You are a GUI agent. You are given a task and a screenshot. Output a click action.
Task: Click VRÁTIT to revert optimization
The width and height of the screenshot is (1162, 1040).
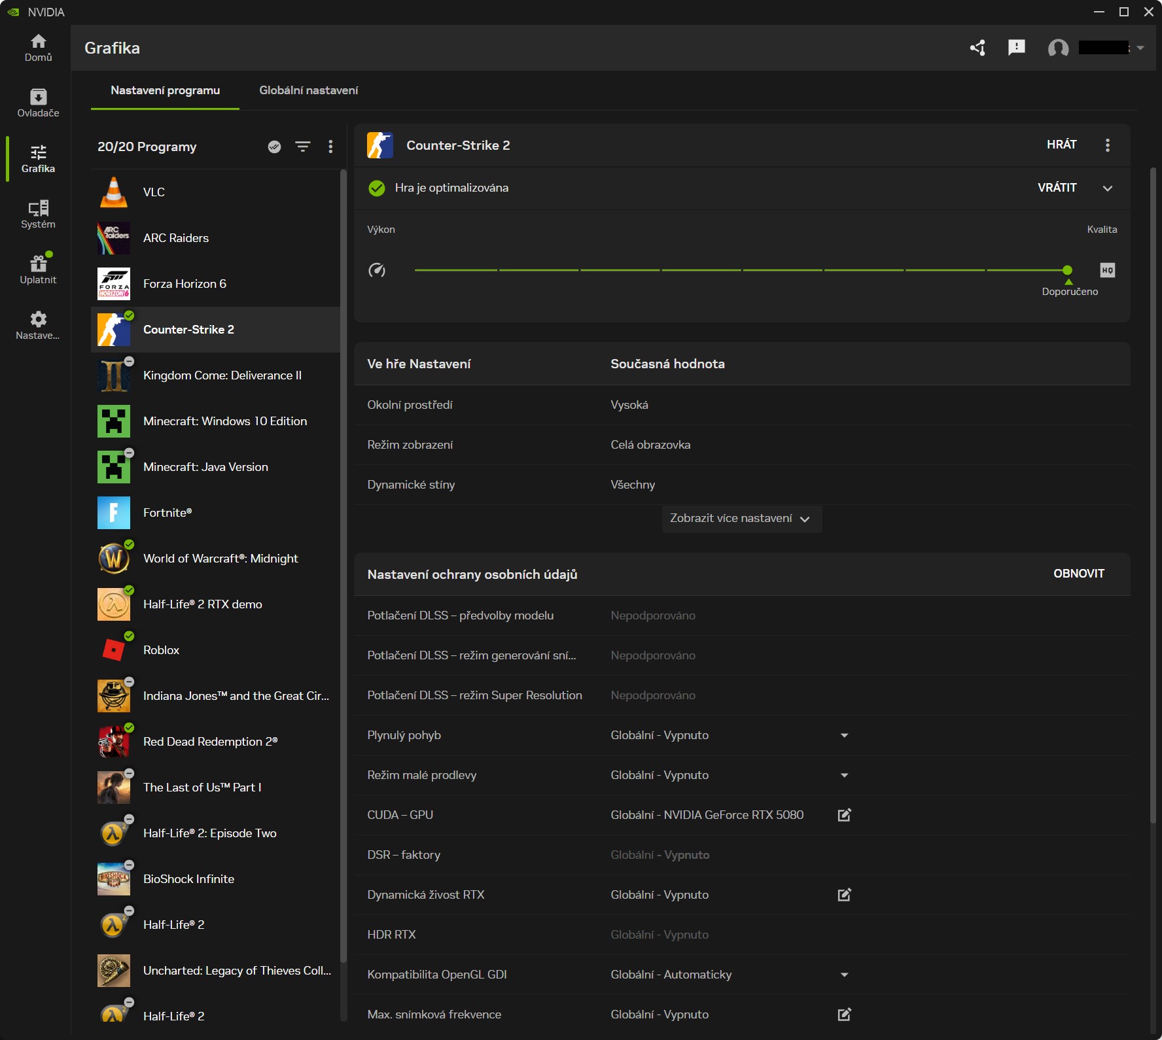1057,188
